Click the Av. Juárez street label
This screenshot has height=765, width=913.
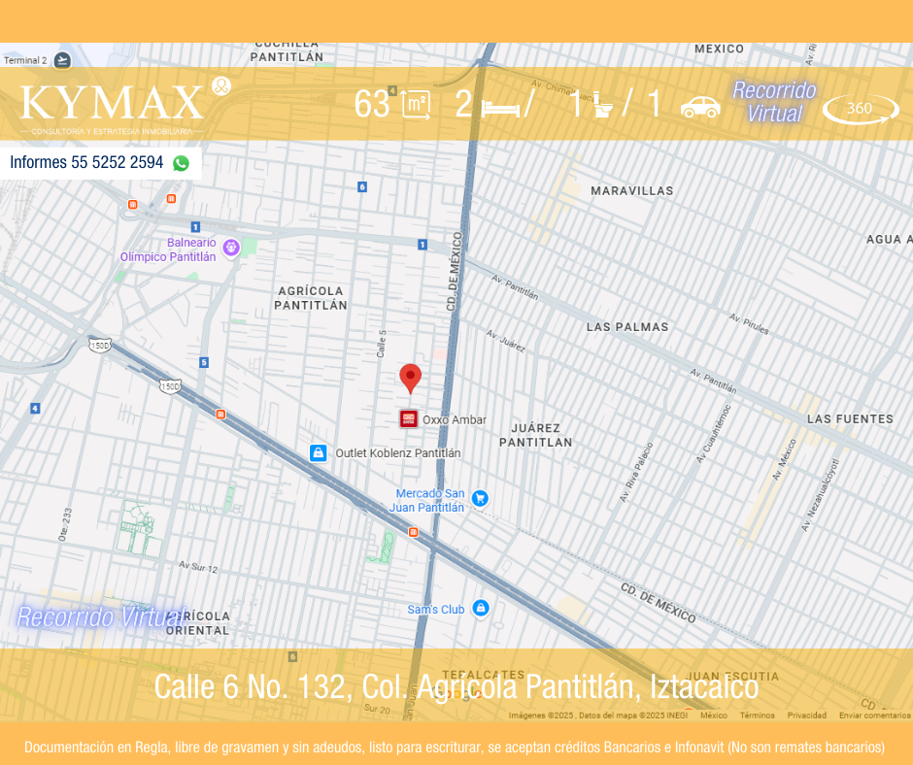[505, 341]
